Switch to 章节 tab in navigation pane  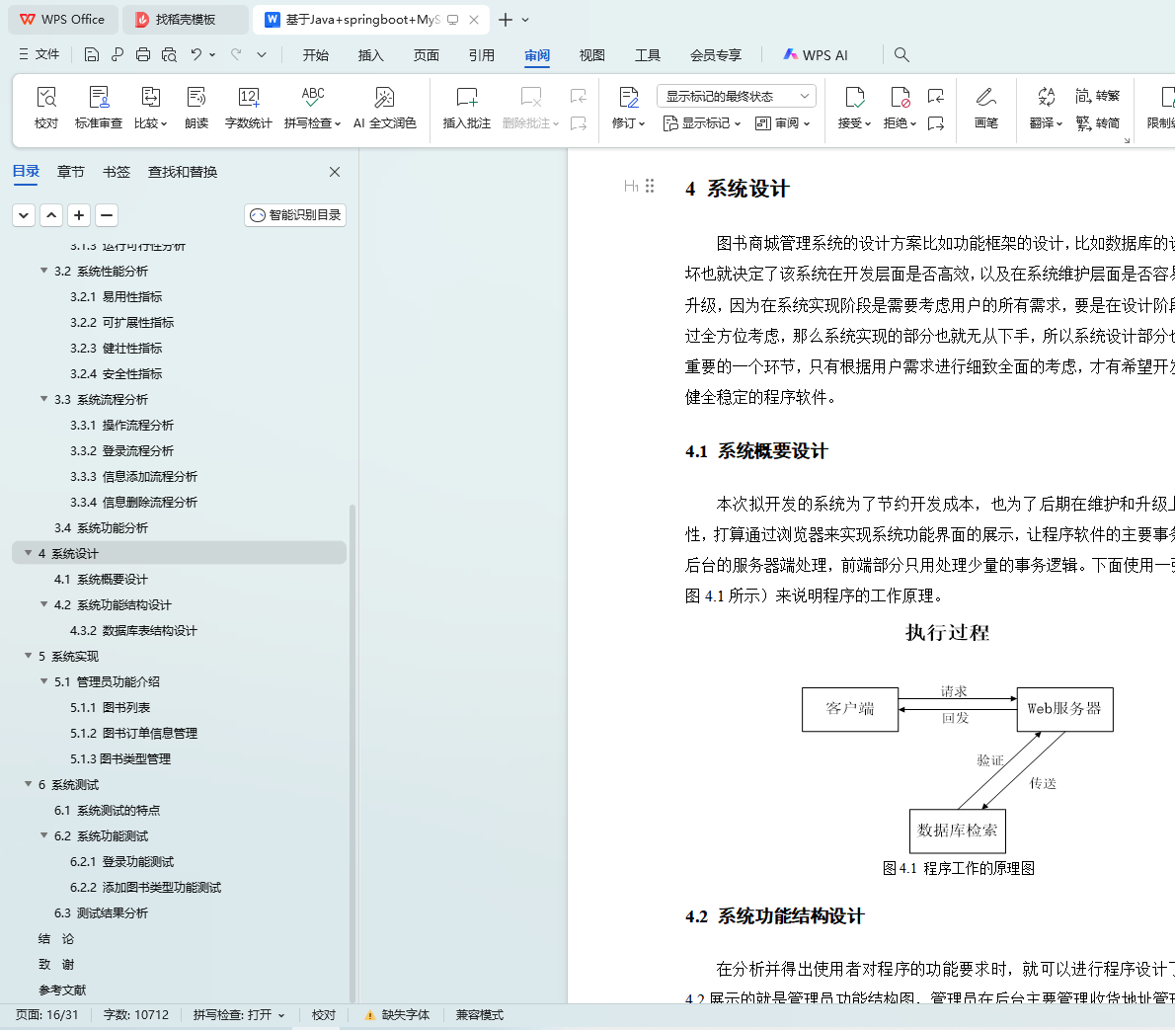click(70, 173)
